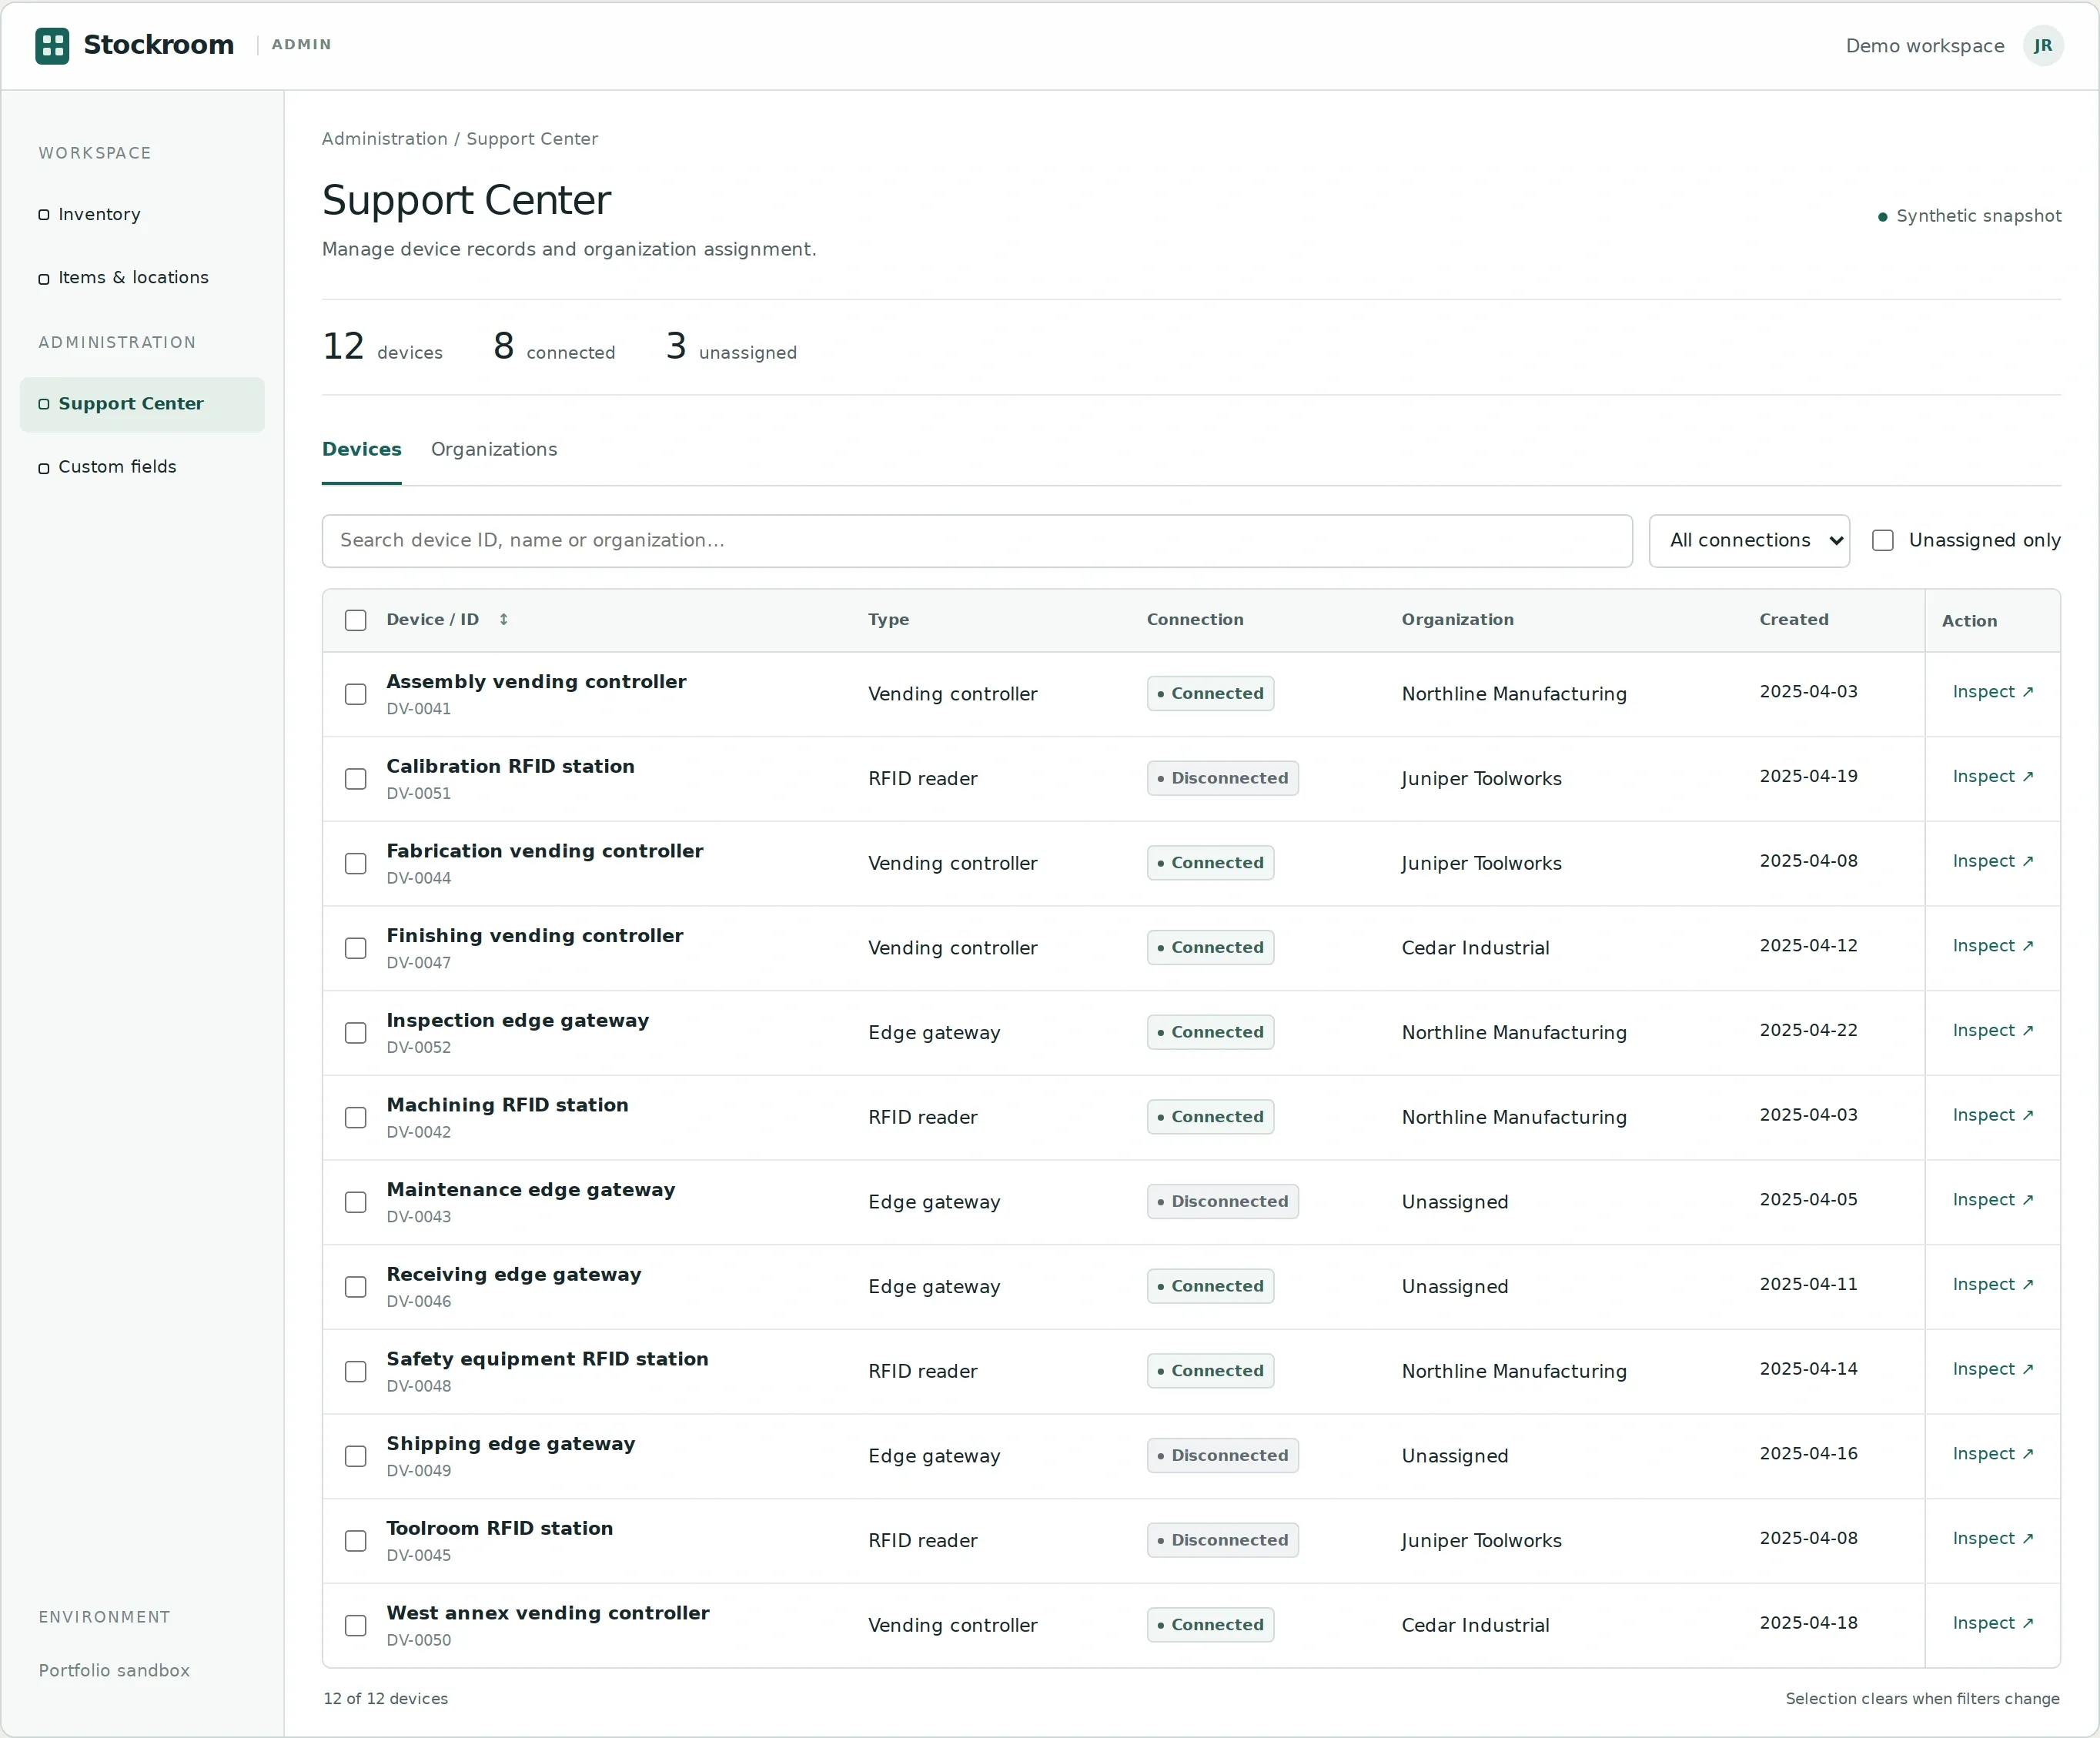Click the Connection column header
Viewport: 2100px width, 1738px height.
click(1195, 620)
